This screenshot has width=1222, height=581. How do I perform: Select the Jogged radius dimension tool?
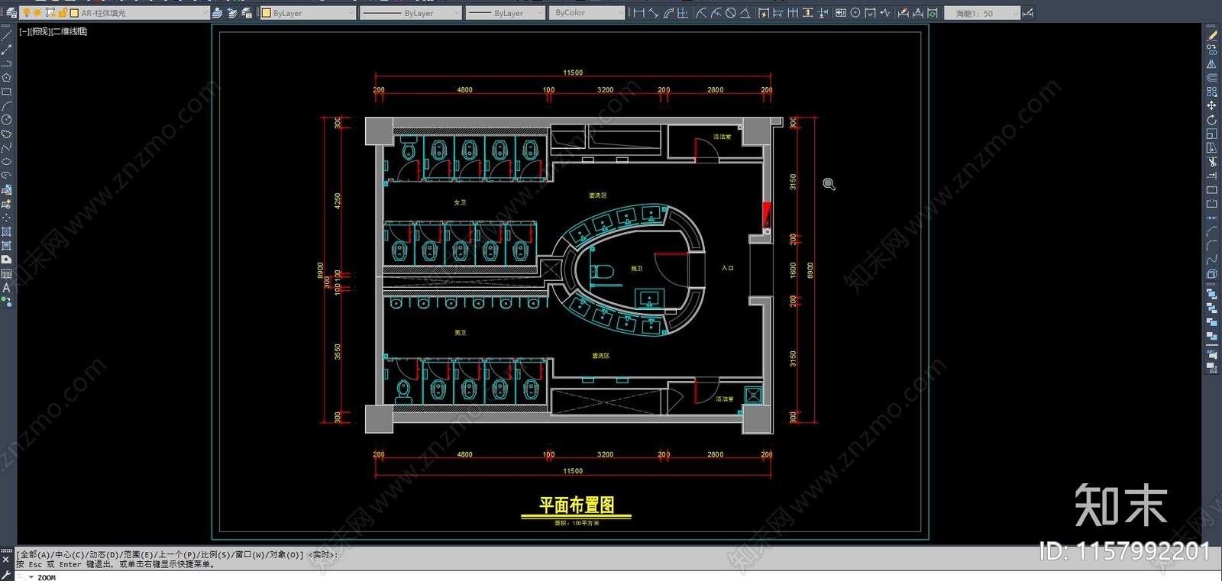[x=716, y=13]
